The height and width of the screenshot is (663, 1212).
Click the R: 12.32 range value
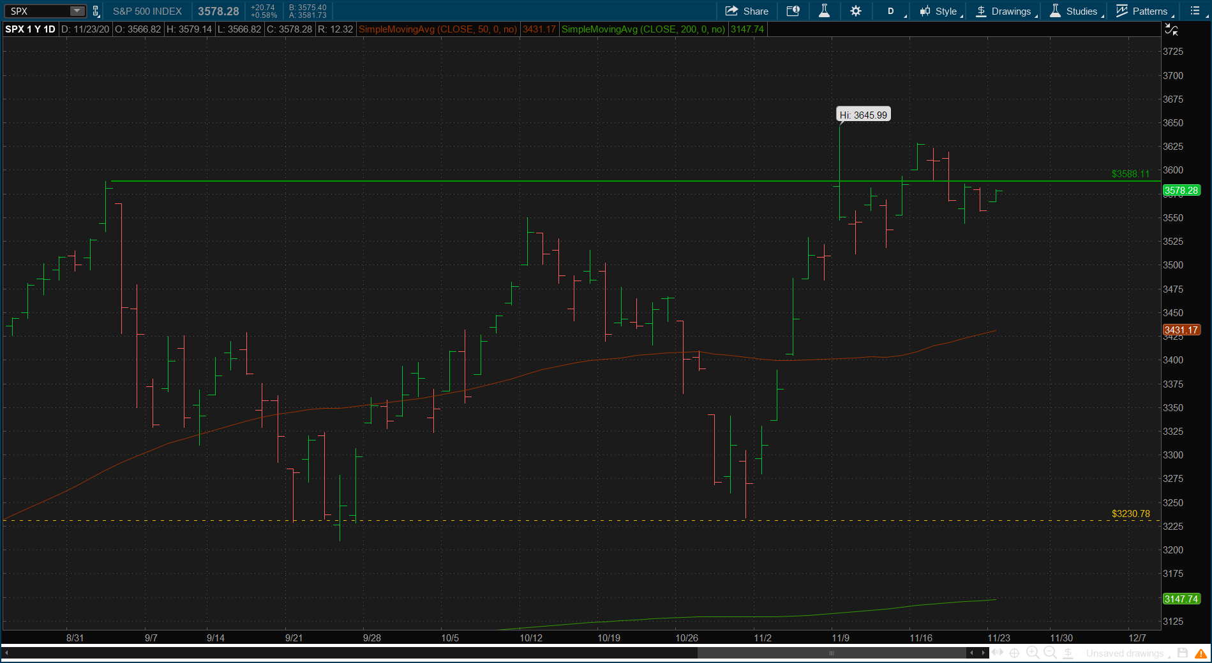336,29
